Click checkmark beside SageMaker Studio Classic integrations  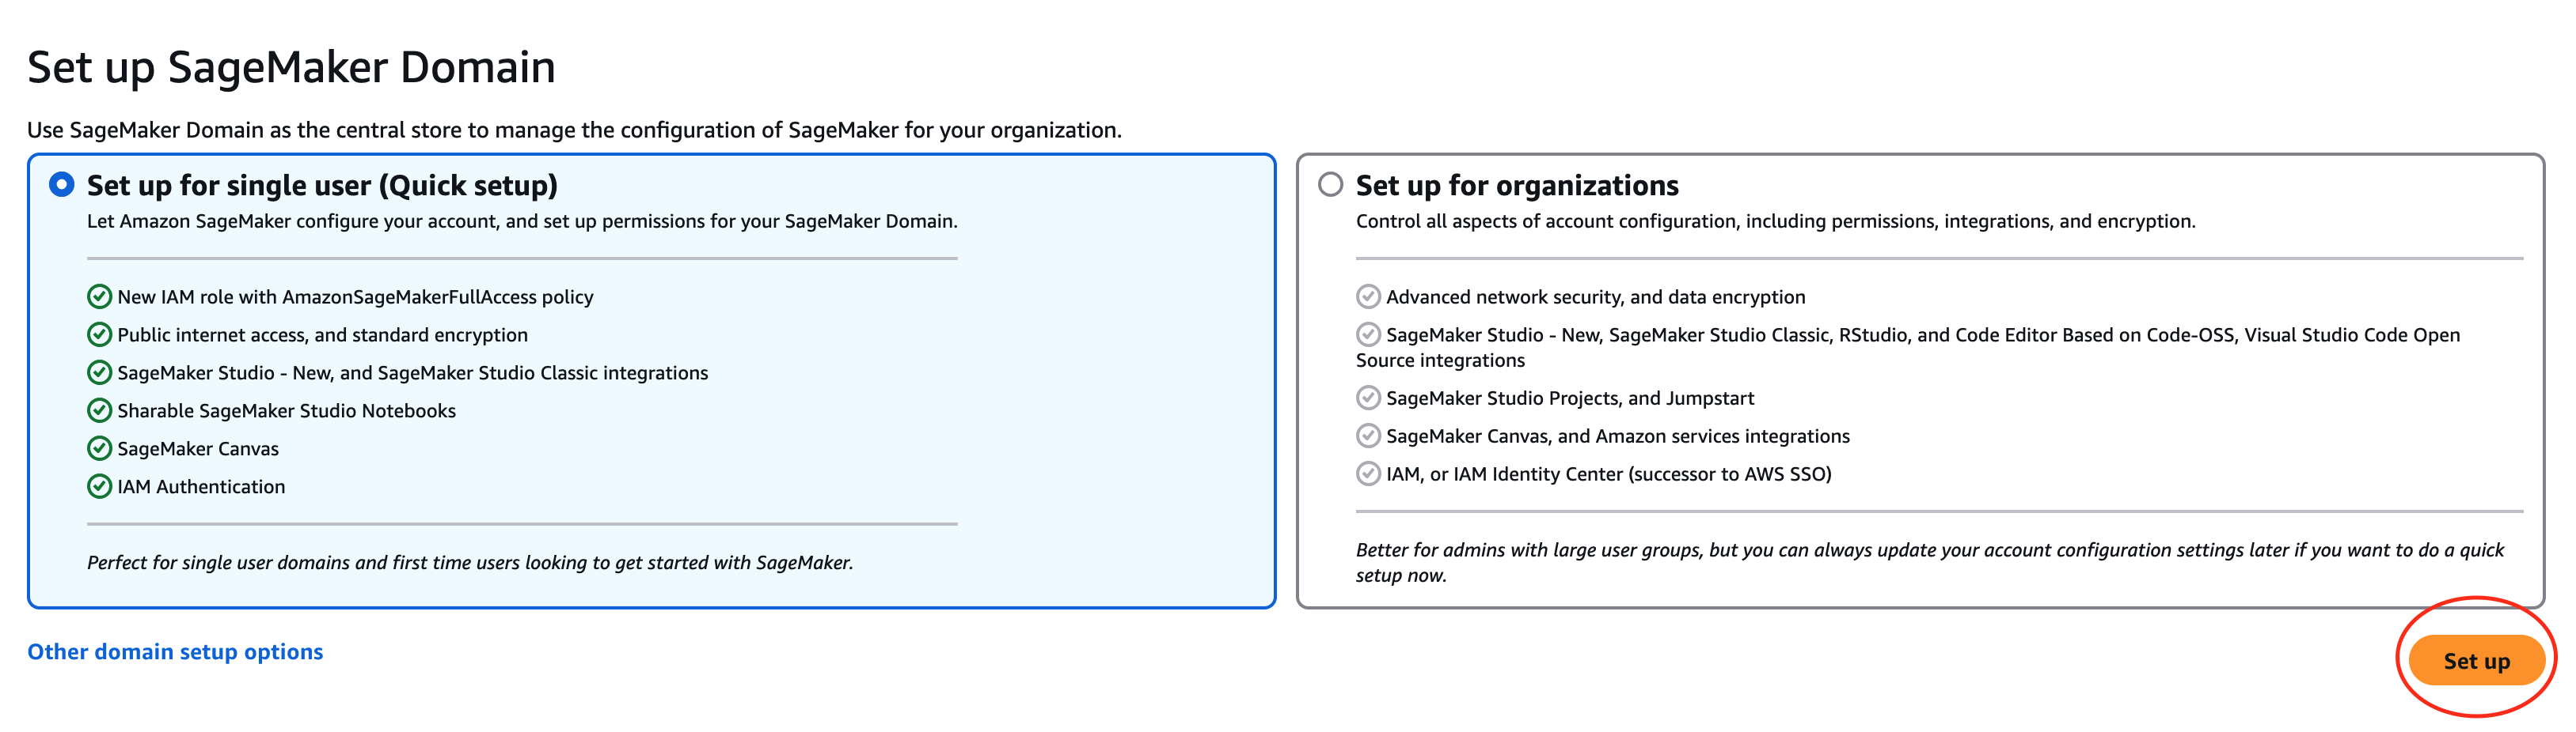[99, 372]
